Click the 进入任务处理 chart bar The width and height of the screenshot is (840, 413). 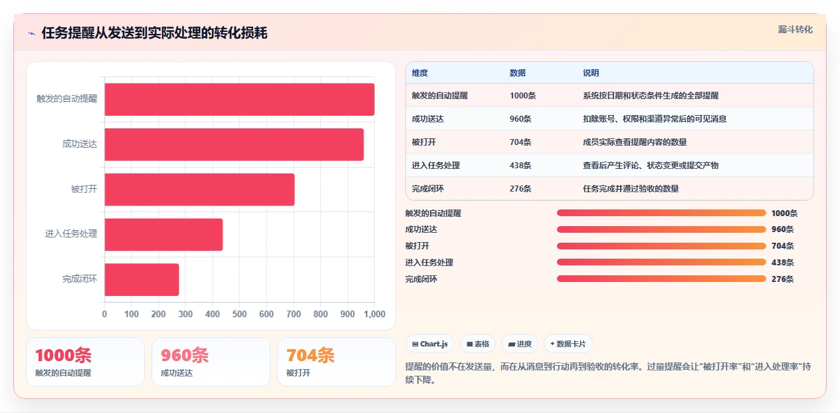click(x=163, y=234)
